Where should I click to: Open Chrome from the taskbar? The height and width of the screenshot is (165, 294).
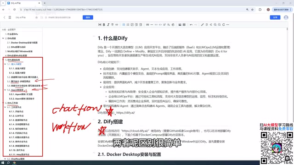pos(14,163)
